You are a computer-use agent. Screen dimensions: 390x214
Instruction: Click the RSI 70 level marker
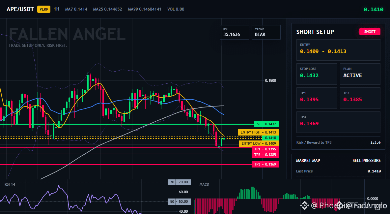click(179, 182)
